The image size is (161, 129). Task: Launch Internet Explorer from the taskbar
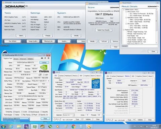click(x=11, y=127)
